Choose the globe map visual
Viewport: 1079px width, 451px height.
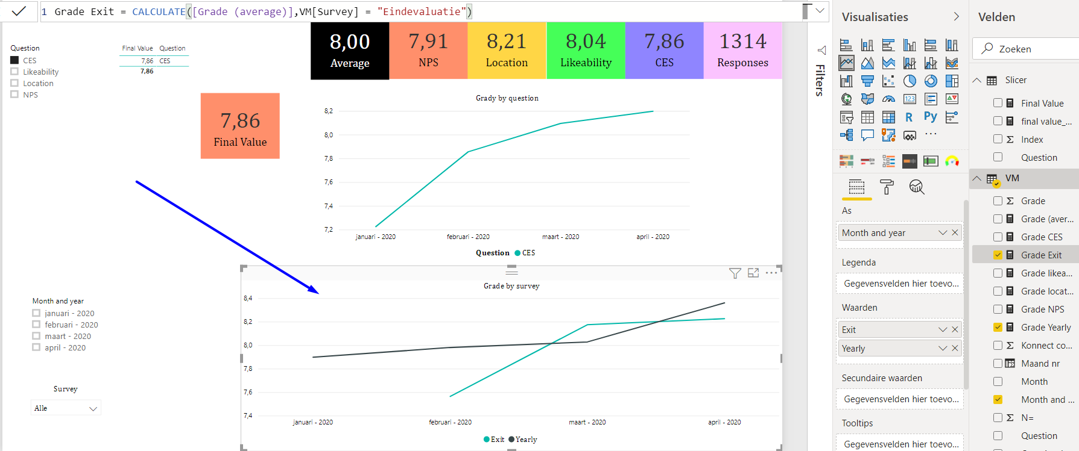[846, 99]
